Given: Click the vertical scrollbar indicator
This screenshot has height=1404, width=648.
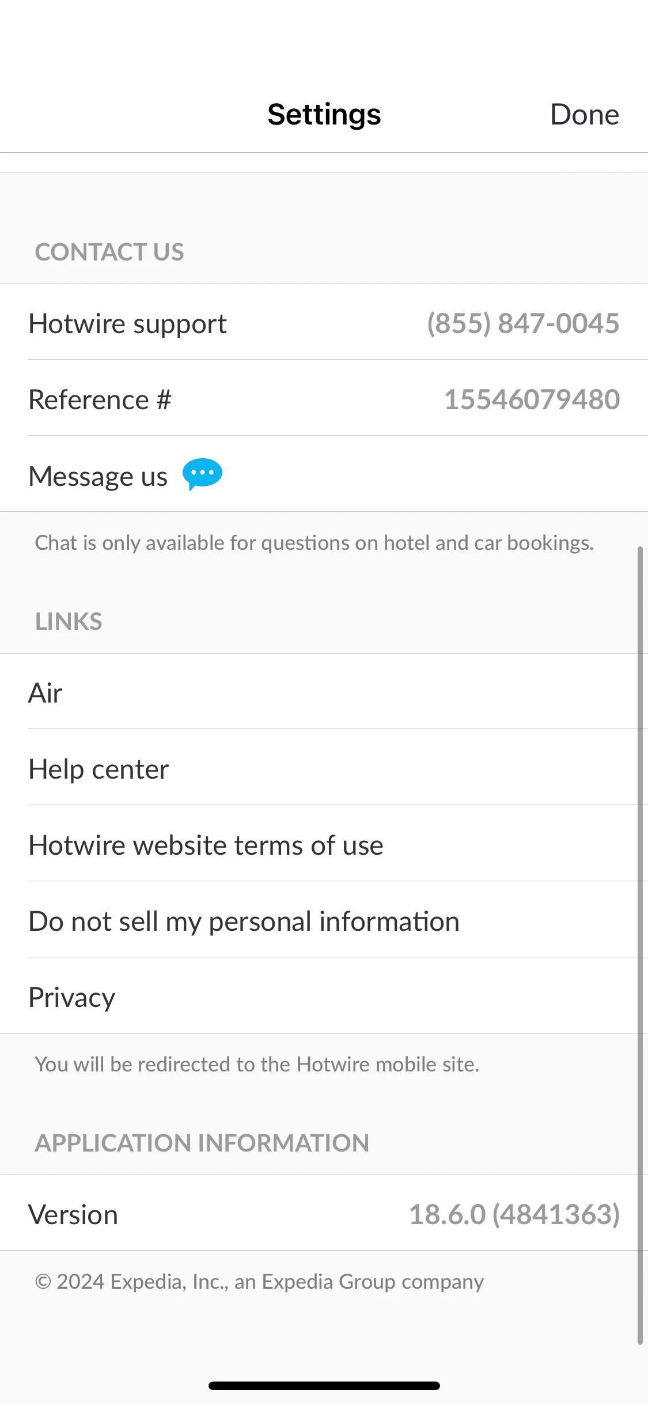Looking at the screenshot, I should coord(640,945).
